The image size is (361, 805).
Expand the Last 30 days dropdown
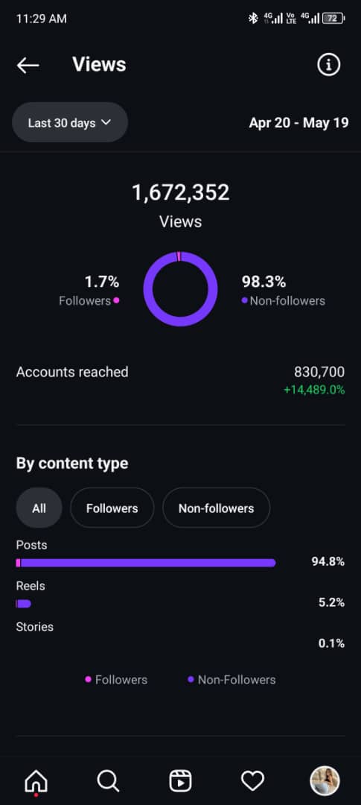coord(70,123)
